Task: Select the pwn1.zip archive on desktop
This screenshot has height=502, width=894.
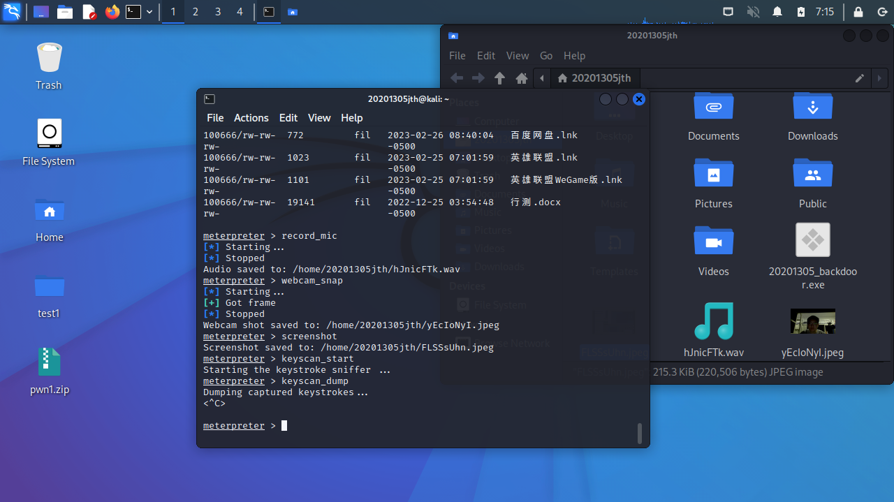Action: pos(49,371)
